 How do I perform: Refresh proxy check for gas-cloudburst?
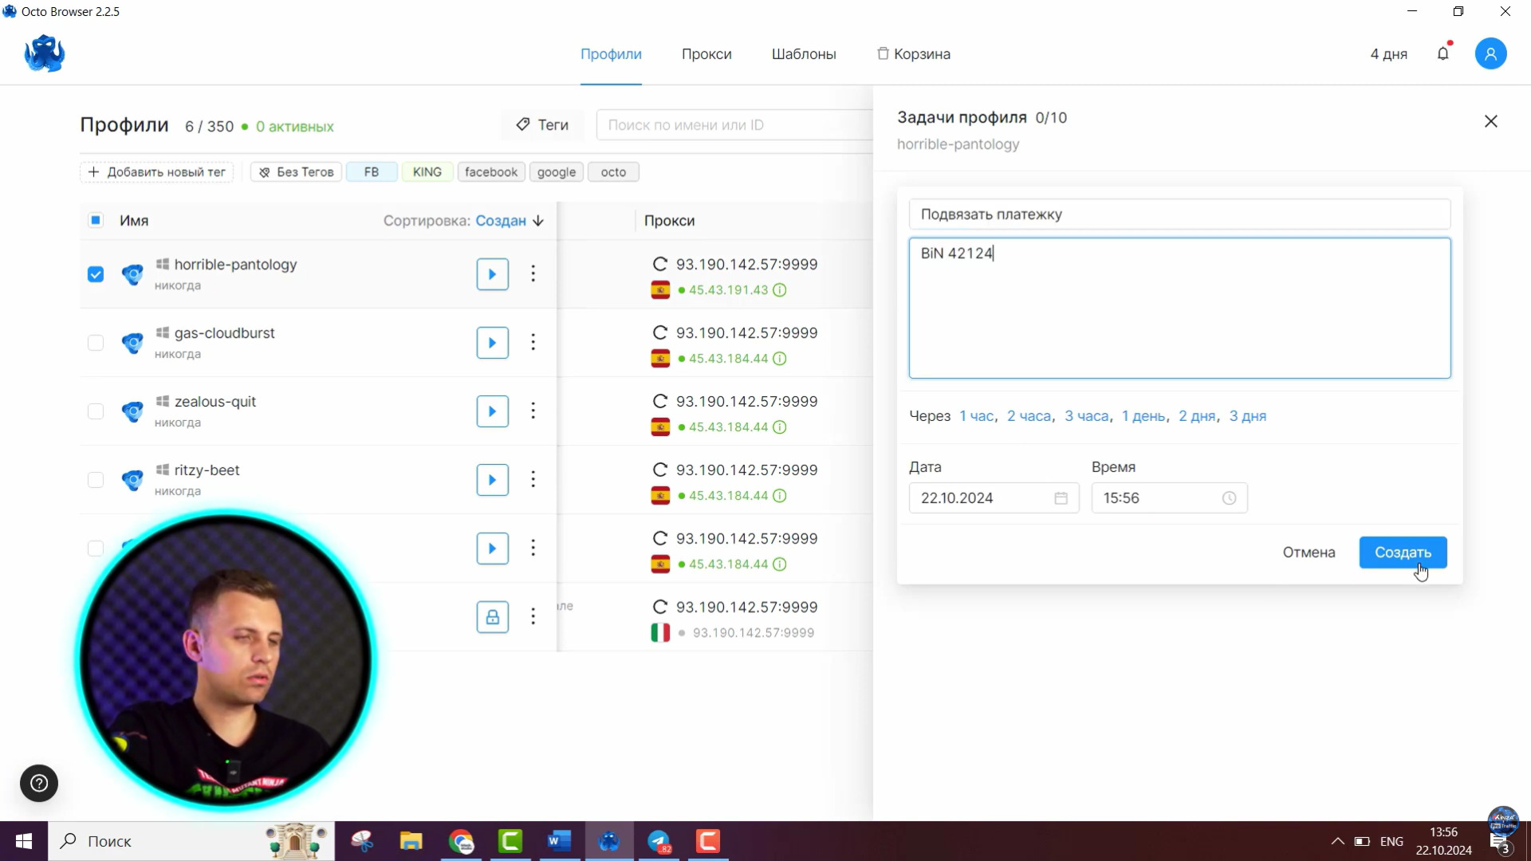659,333
